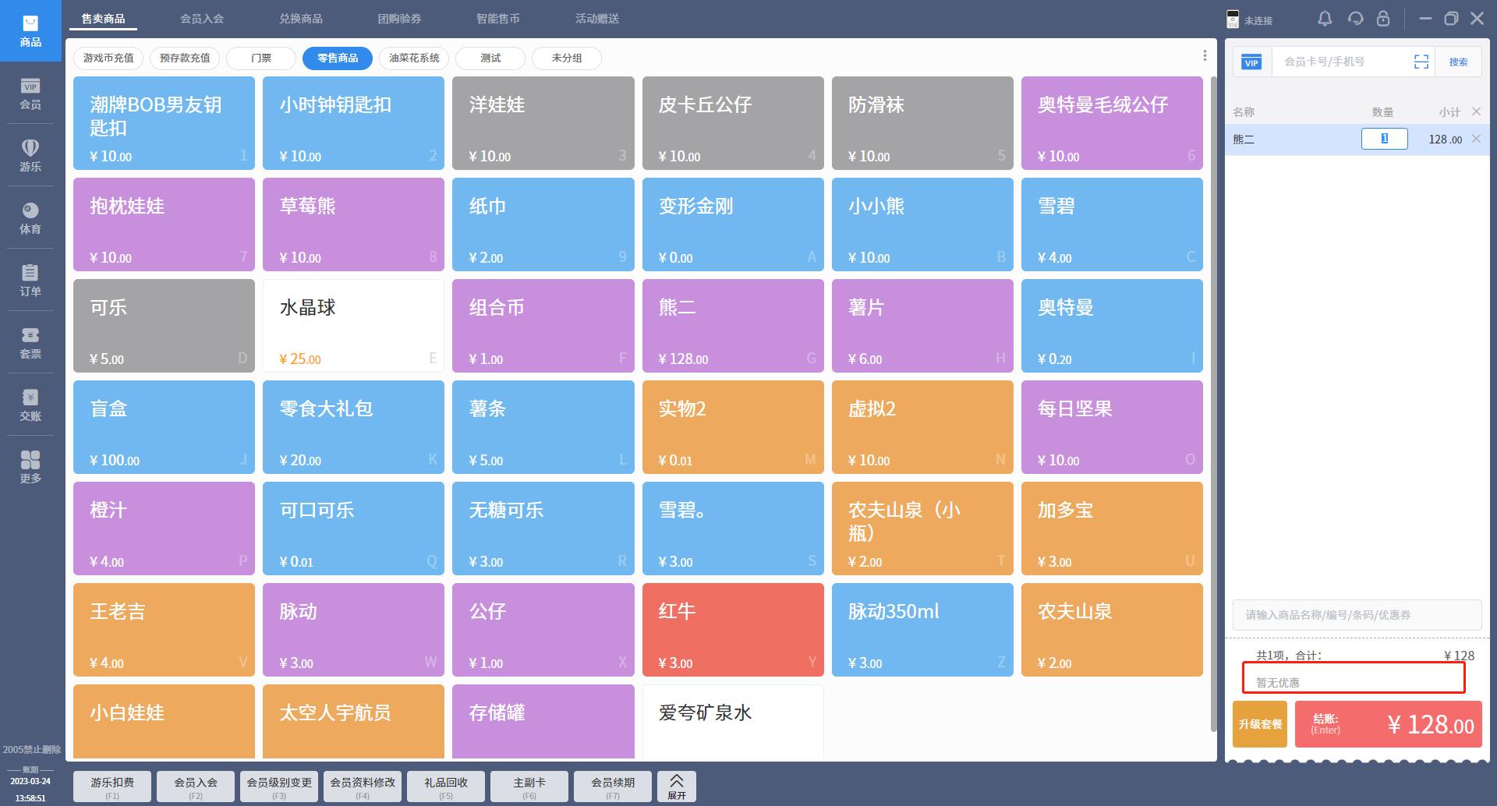Viewport: 1497px width, 806px height.
Task: Open the 套票 sidebar section
Action: (30, 343)
